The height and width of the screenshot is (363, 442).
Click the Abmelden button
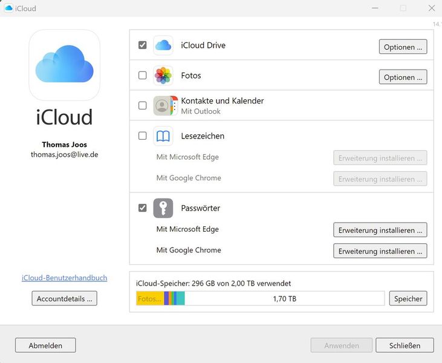[x=45, y=345]
